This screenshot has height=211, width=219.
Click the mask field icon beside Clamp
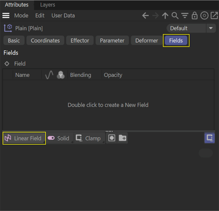tap(112, 138)
